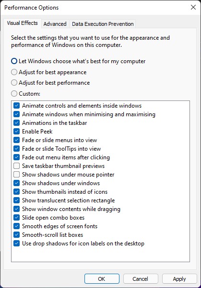201x288 pixels.
Task: Close the Performance Options dialog
Action: tap(193, 7)
